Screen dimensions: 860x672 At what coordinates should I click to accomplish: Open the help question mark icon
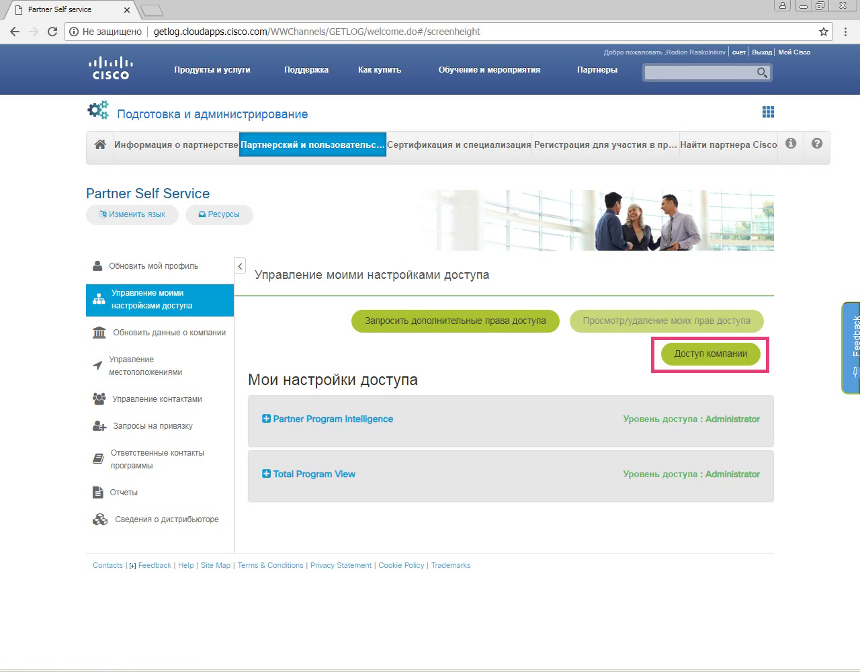point(817,143)
